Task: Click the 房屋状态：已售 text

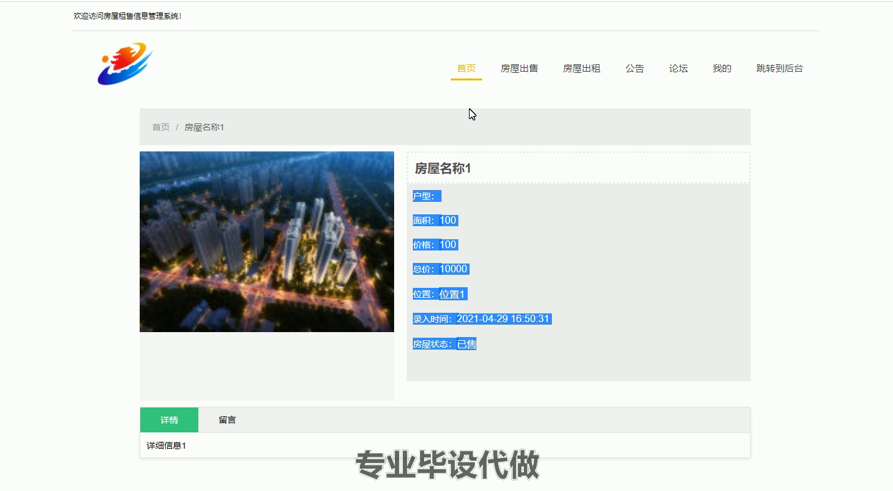Action: pyautogui.click(x=444, y=344)
